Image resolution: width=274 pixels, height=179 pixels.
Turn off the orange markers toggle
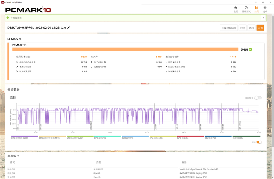[x=259, y=142]
